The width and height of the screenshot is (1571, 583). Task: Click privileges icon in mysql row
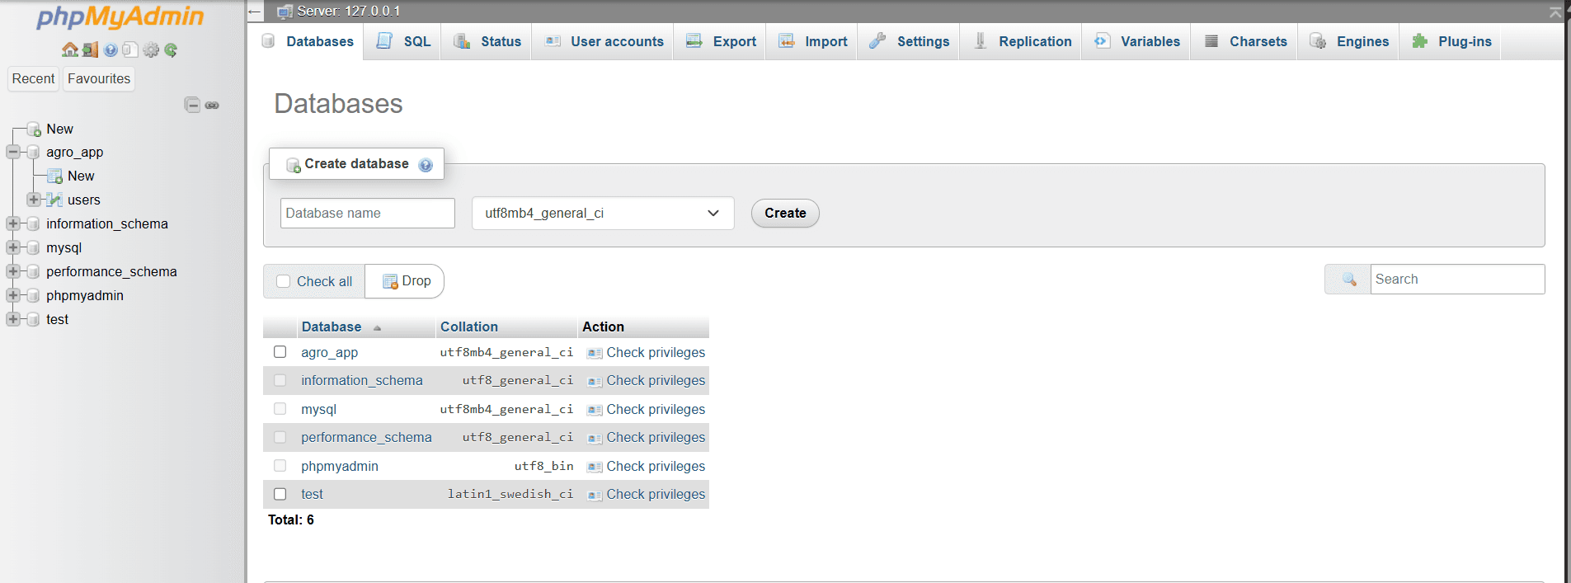tap(595, 410)
